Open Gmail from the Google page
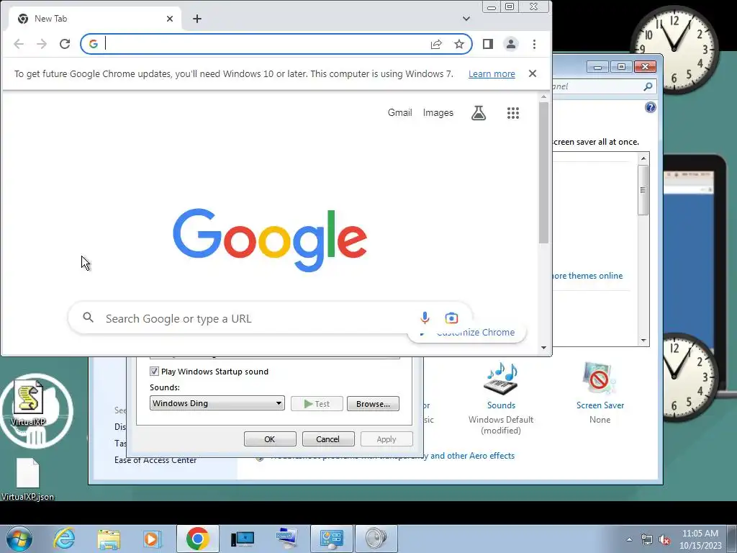Screen dimensions: 737x553 point(400,113)
